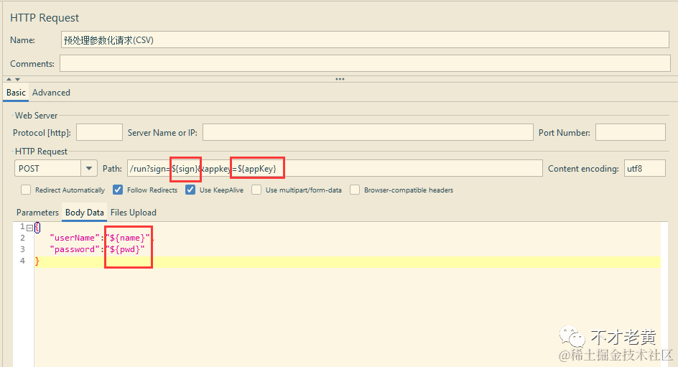Click line number 3 in the gutter
Viewport: 678px width, 367px height.
[22, 249]
